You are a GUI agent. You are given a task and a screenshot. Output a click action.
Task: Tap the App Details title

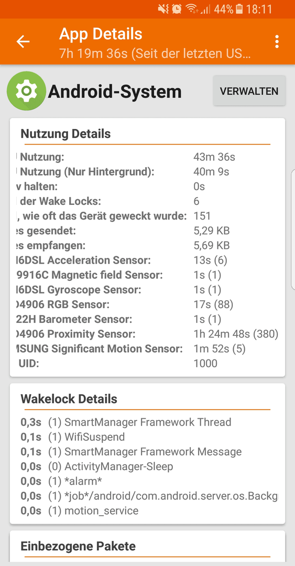click(x=101, y=34)
